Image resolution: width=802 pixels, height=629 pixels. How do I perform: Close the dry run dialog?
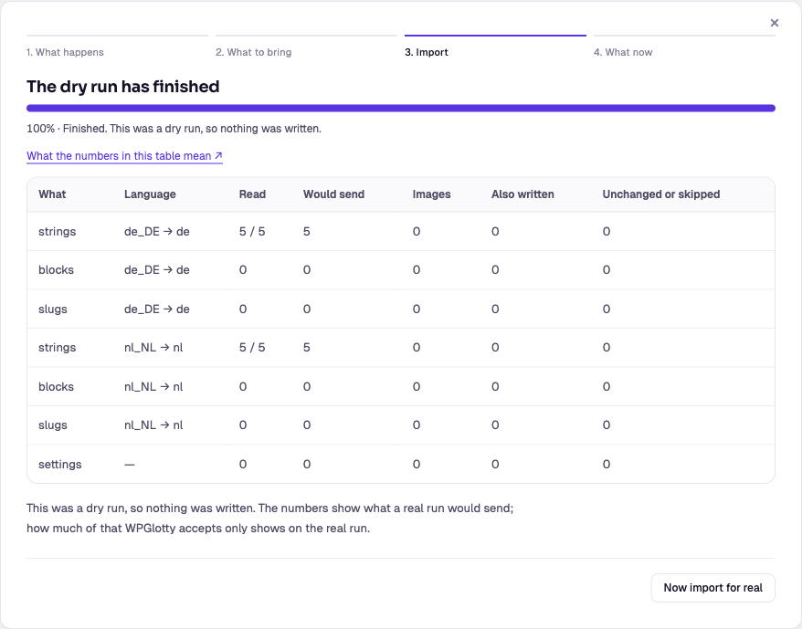[x=774, y=23]
